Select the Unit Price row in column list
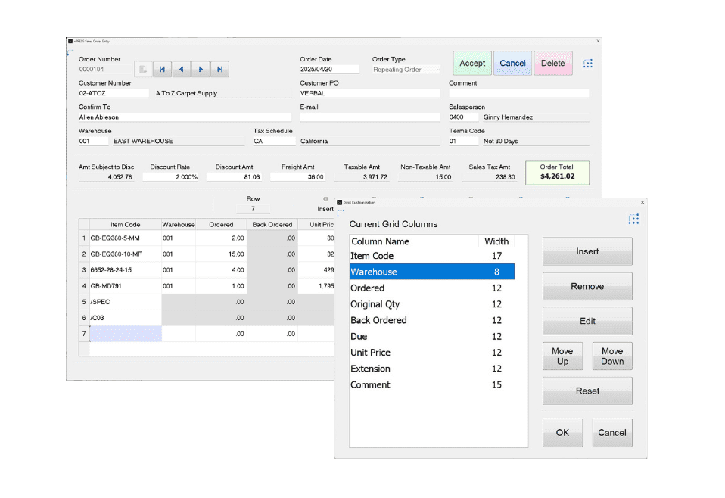 pos(431,353)
